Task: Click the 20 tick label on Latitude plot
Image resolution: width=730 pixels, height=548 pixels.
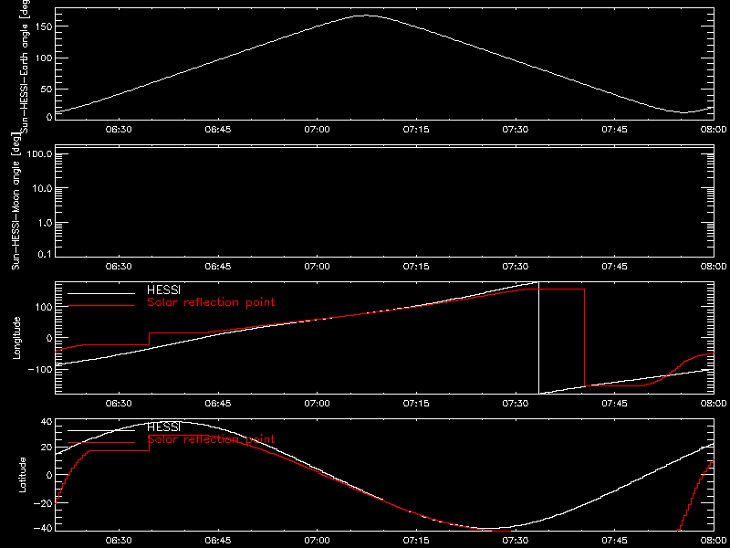Action: pyautogui.click(x=47, y=448)
